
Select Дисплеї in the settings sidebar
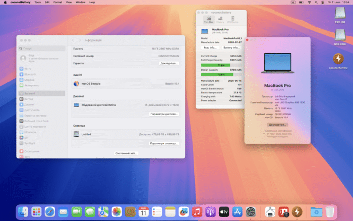coord(42,104)
